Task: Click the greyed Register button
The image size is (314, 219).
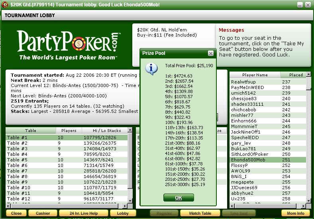Action: point(164,213)
